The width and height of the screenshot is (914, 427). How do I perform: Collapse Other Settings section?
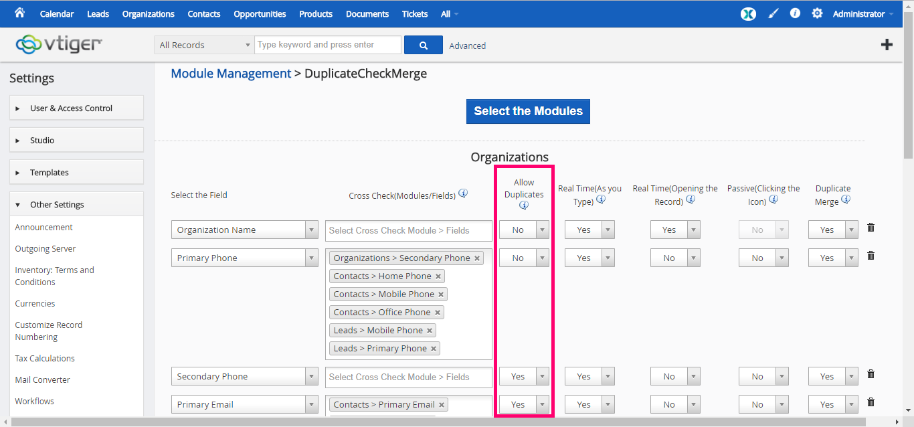76,204
